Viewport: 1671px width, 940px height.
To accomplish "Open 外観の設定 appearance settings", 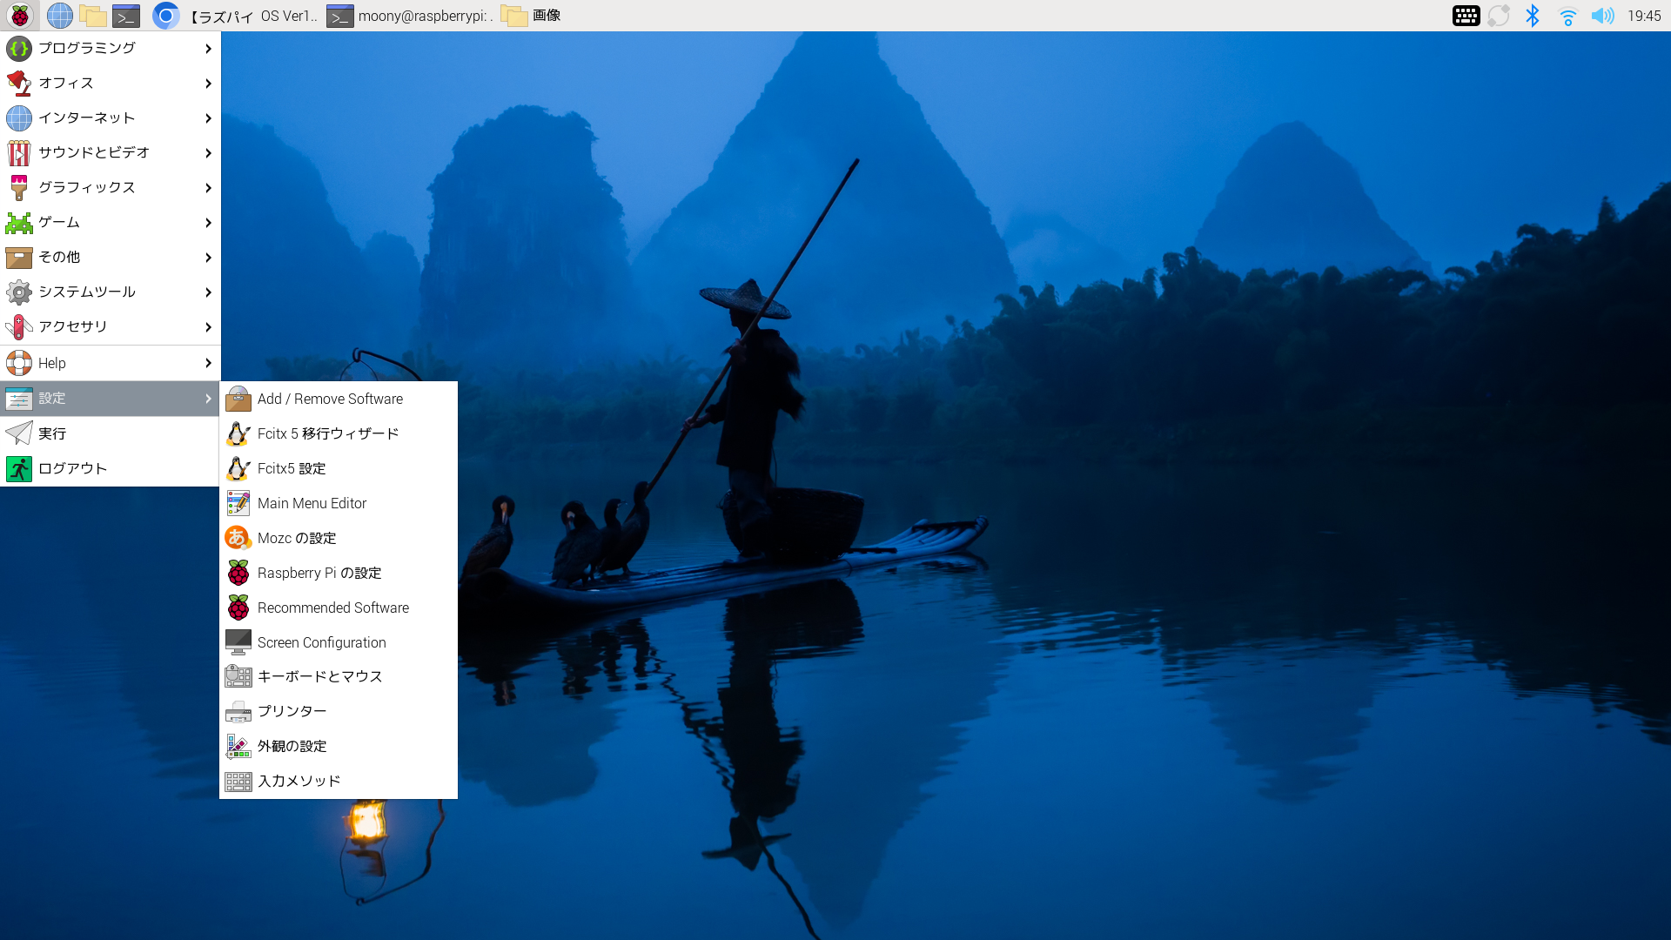I will click(x=292, y=746).
